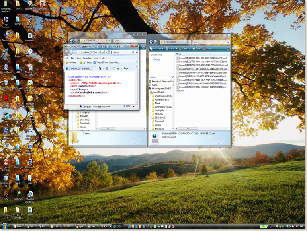Open The .NET Ping Class favorites link
307x231 pixels.
(x=106, y=62)
